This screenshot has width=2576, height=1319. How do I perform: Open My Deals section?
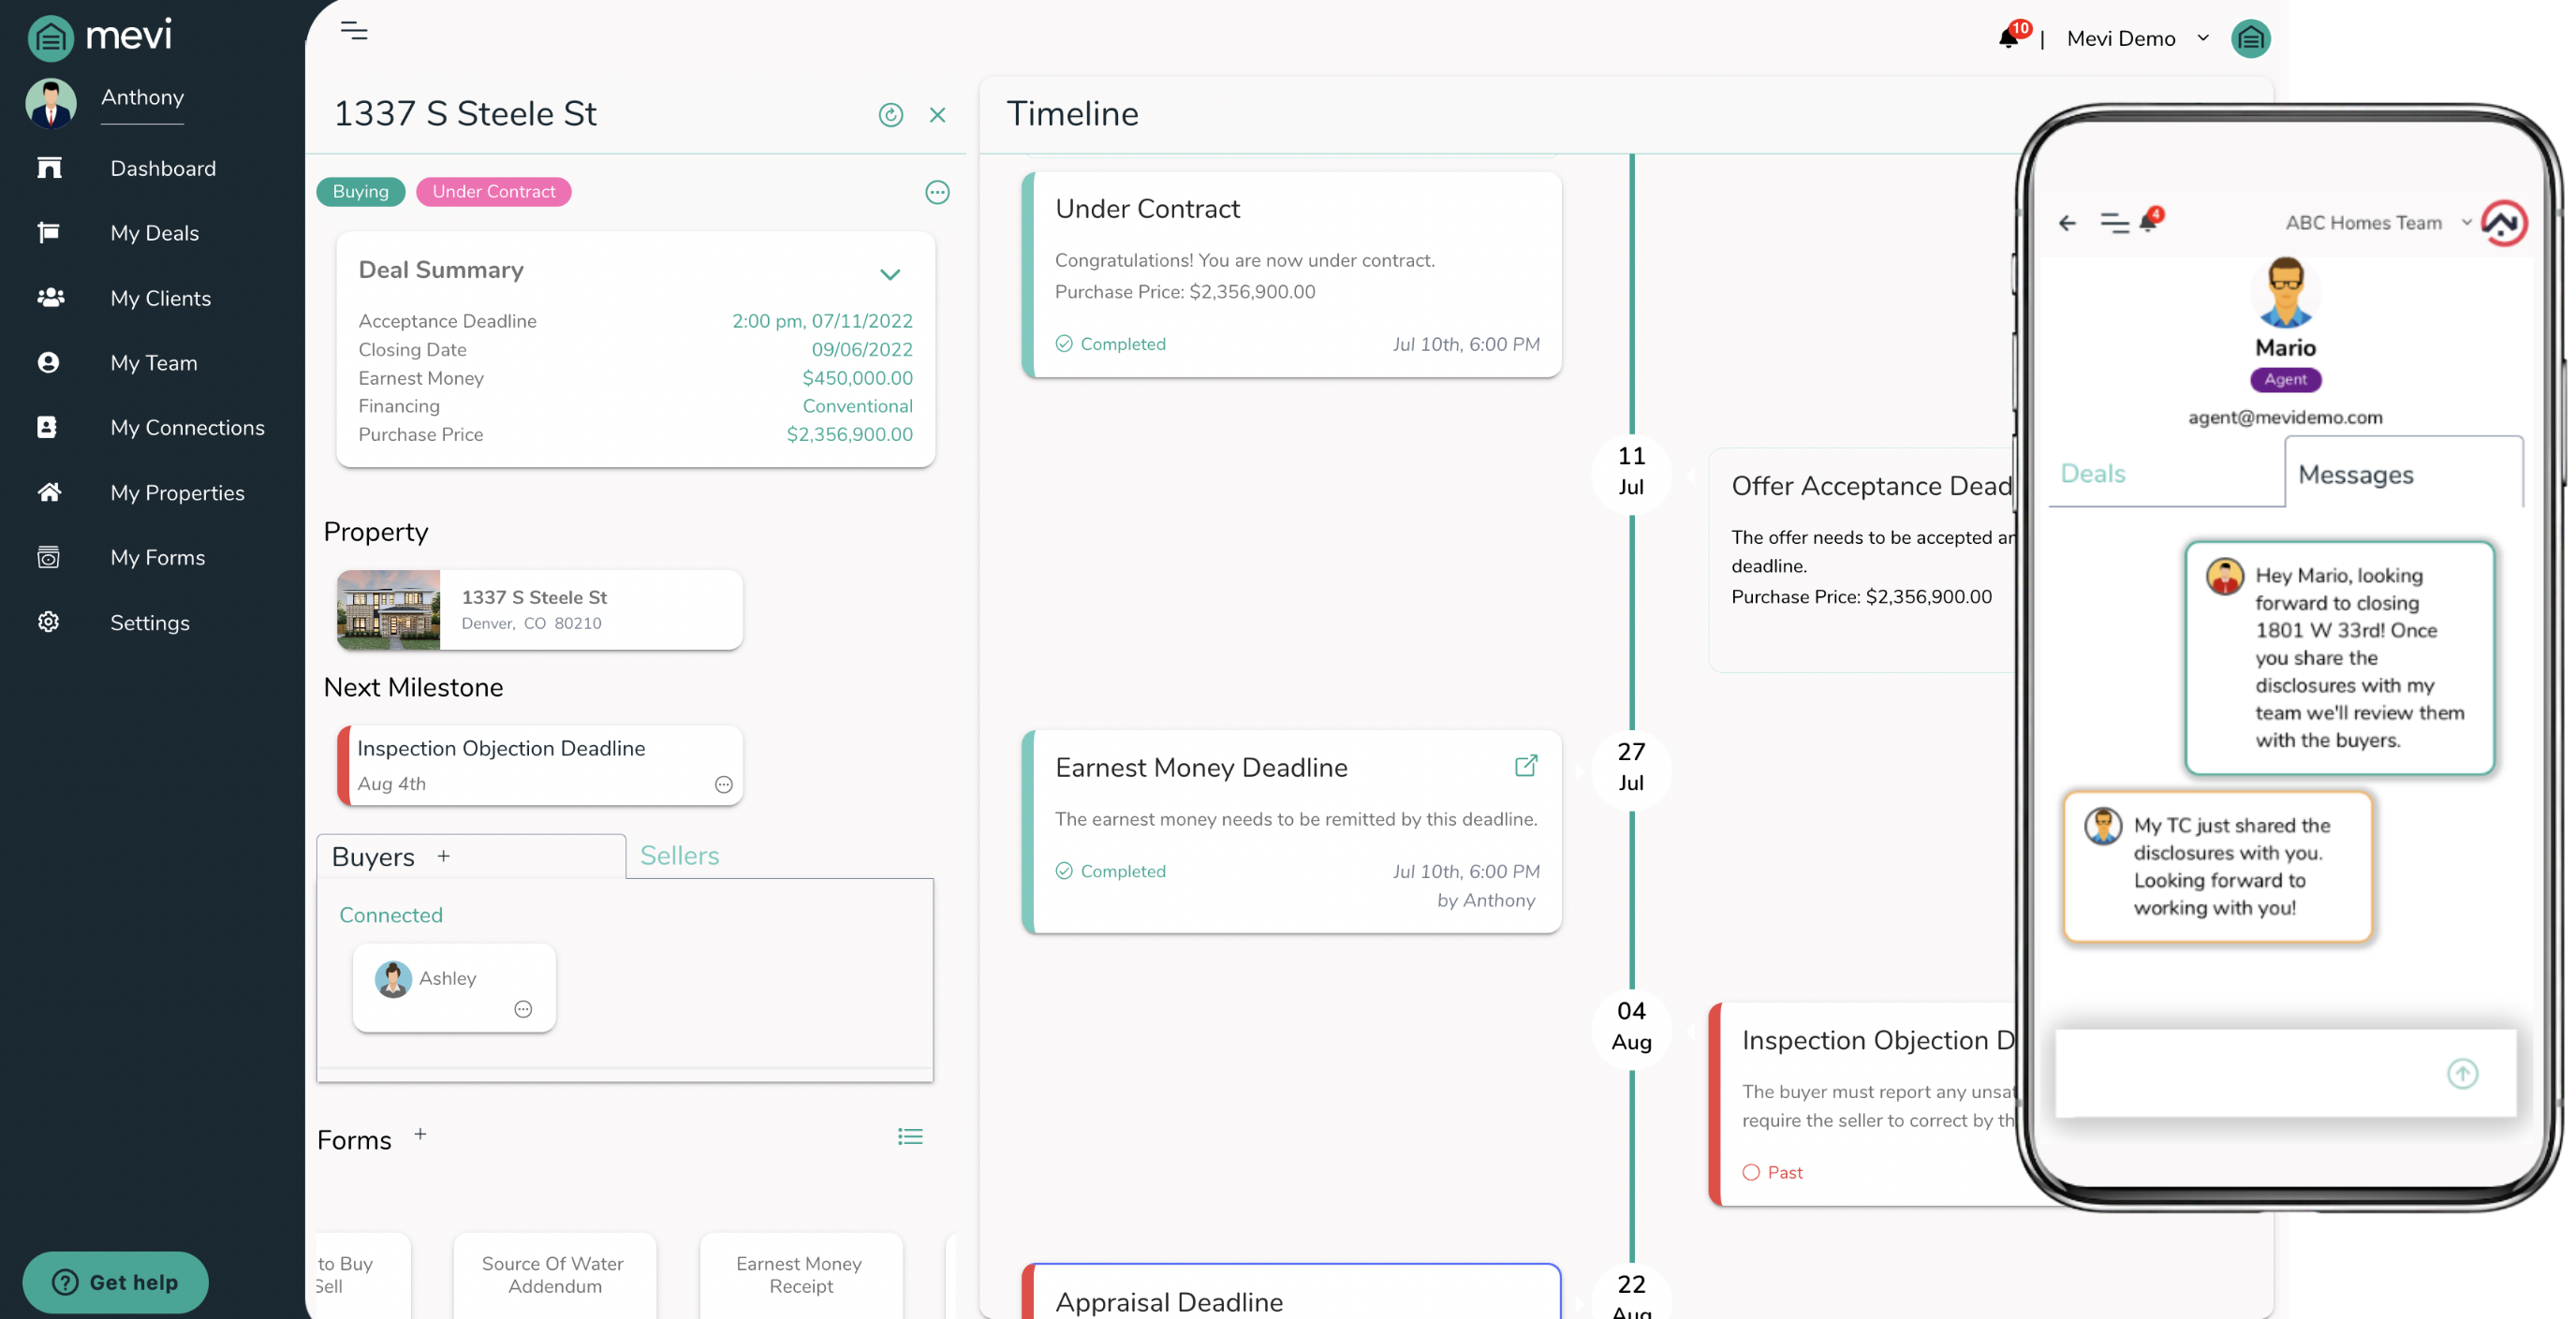(155, 234)
